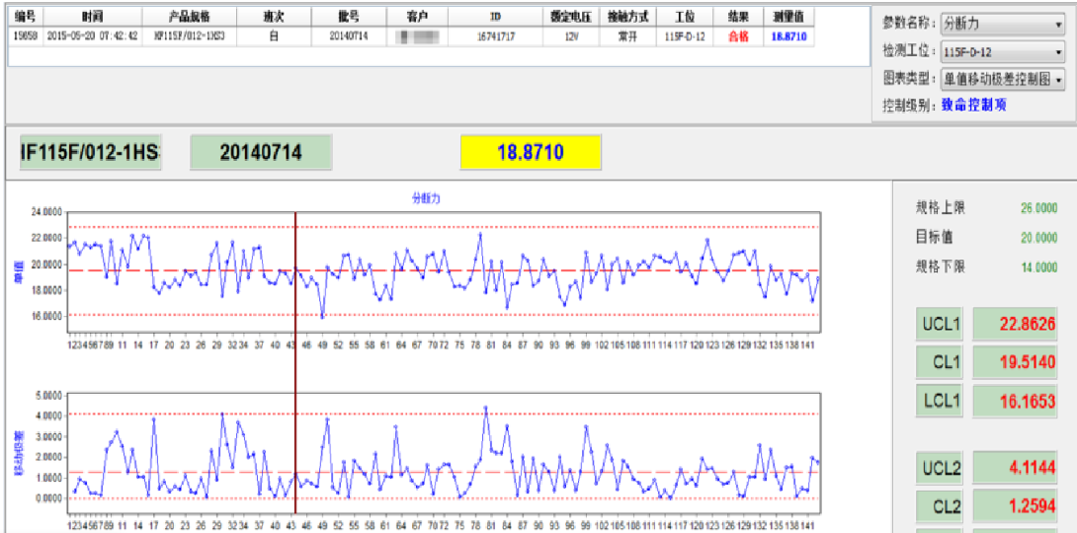Sort by the 编号 column header
The height and width of the screenshot is (533, 1077).
click(25, 17)
